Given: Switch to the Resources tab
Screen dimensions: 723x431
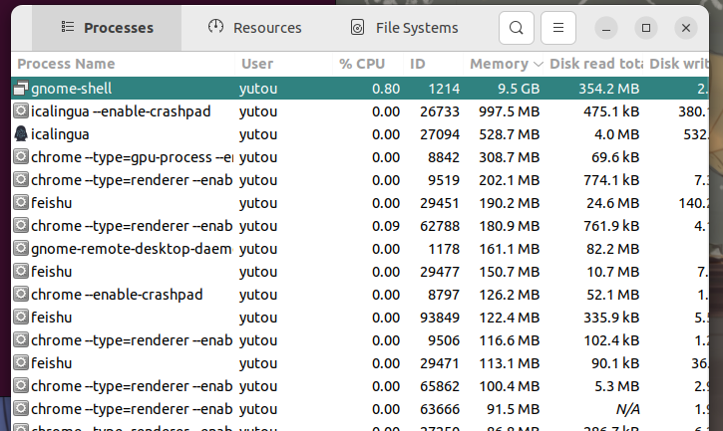Looking at the screenshot, I should tap(254, 28).
